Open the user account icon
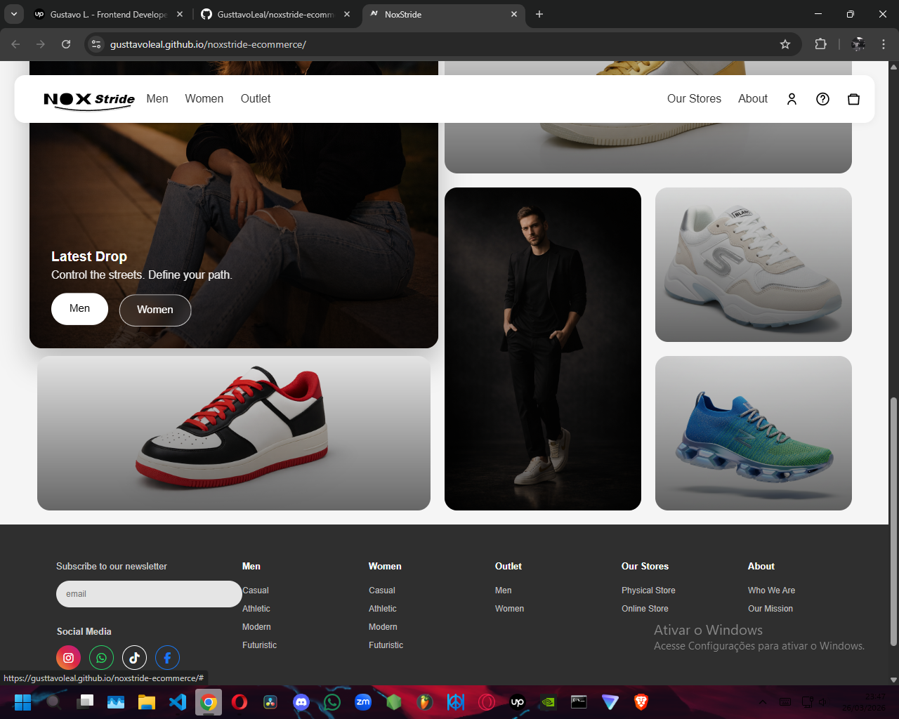899x719 pixels. pos(792,99)
